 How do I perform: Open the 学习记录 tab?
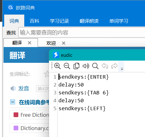pos(59,21)
